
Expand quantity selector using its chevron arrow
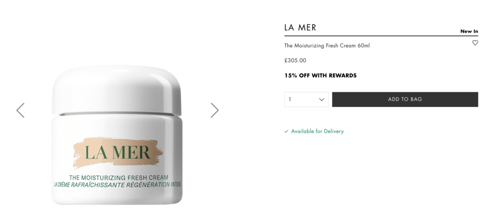click(321, 99)
